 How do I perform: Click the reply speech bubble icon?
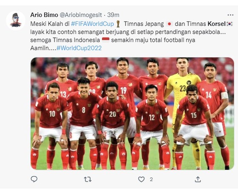(x=34, y=179)
